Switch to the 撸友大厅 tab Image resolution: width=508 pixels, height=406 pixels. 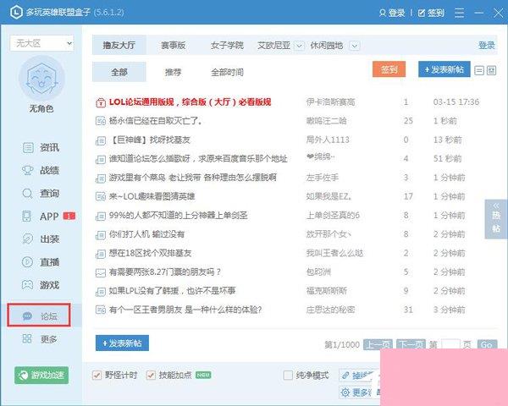pyautogui.click(x=119, y=45)
